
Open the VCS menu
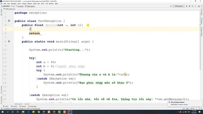coord(47,3)
